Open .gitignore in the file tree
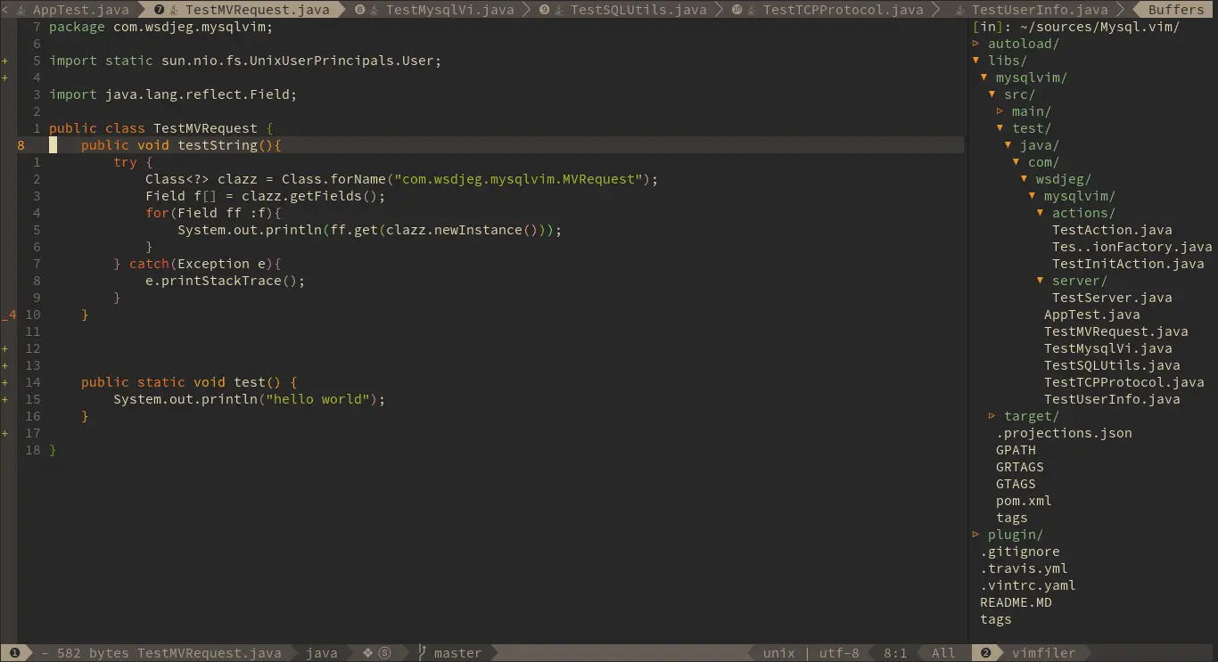 1020,552
